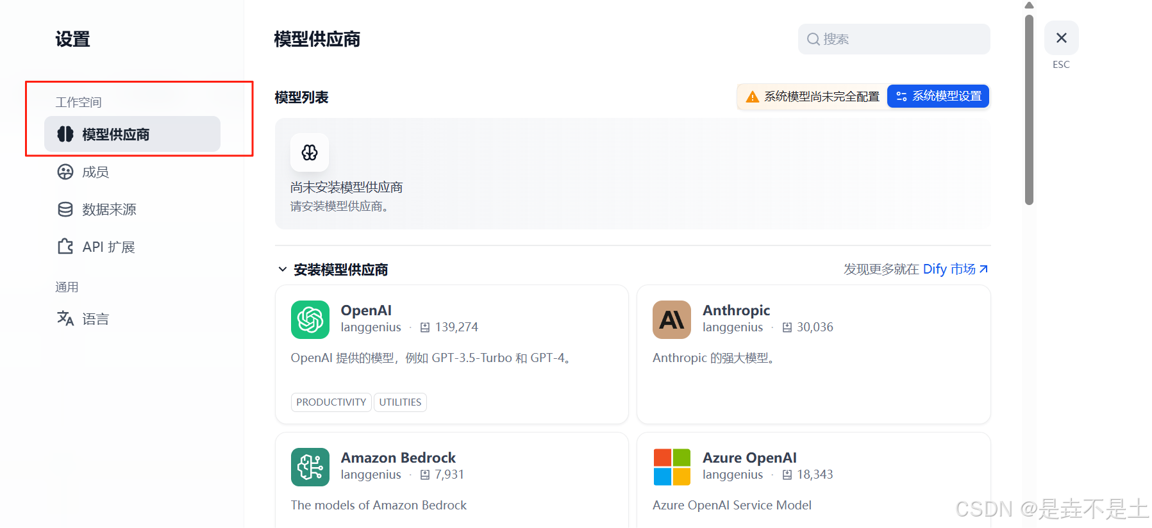Click langgenius author under OpenAI
The image size is (1152, 528).
pyautogui.click(x=371, y=327)
